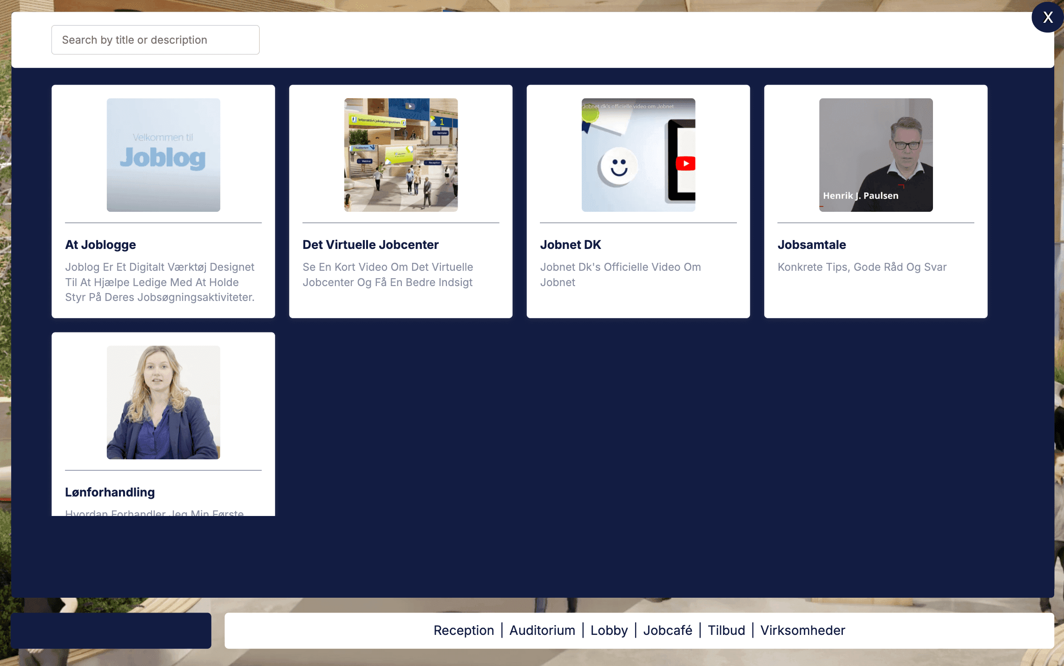Go to Reception in the bottom navigation
Viewport: 1064px width, 666px height.
464,630
